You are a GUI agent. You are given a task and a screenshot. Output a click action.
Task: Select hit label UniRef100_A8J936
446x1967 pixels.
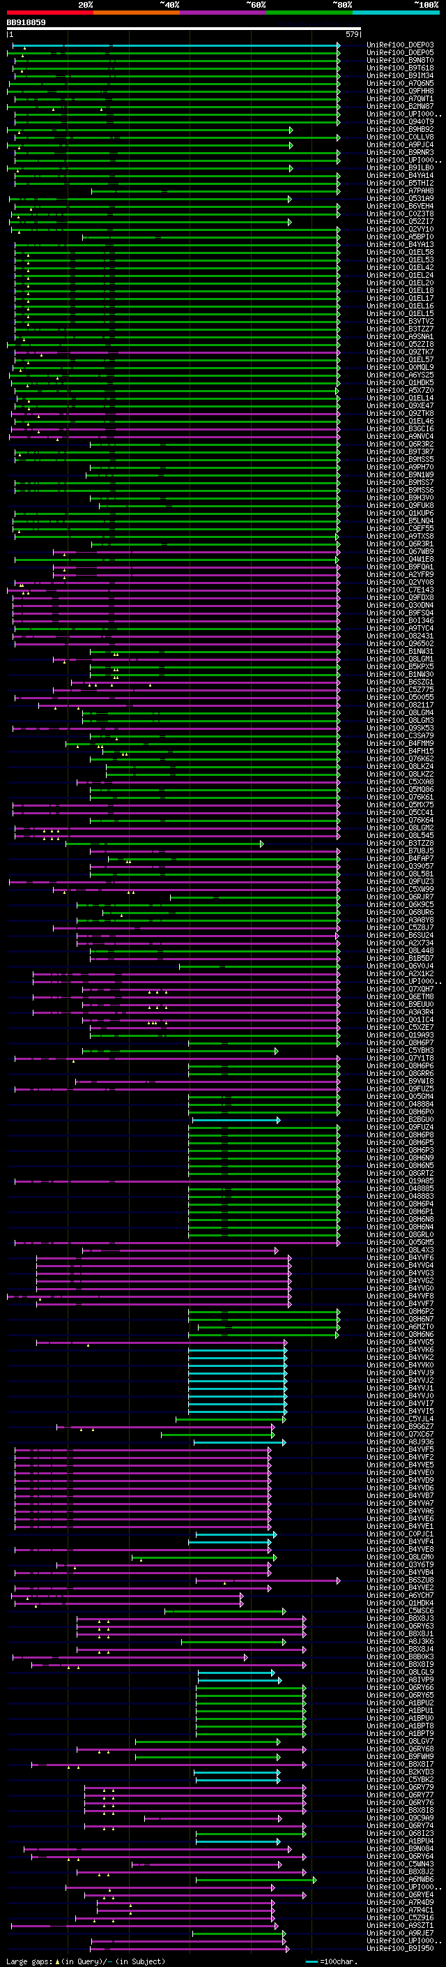point(400,1442)
